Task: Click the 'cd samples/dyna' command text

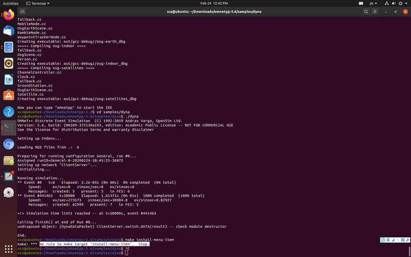Action: point(113,112)
